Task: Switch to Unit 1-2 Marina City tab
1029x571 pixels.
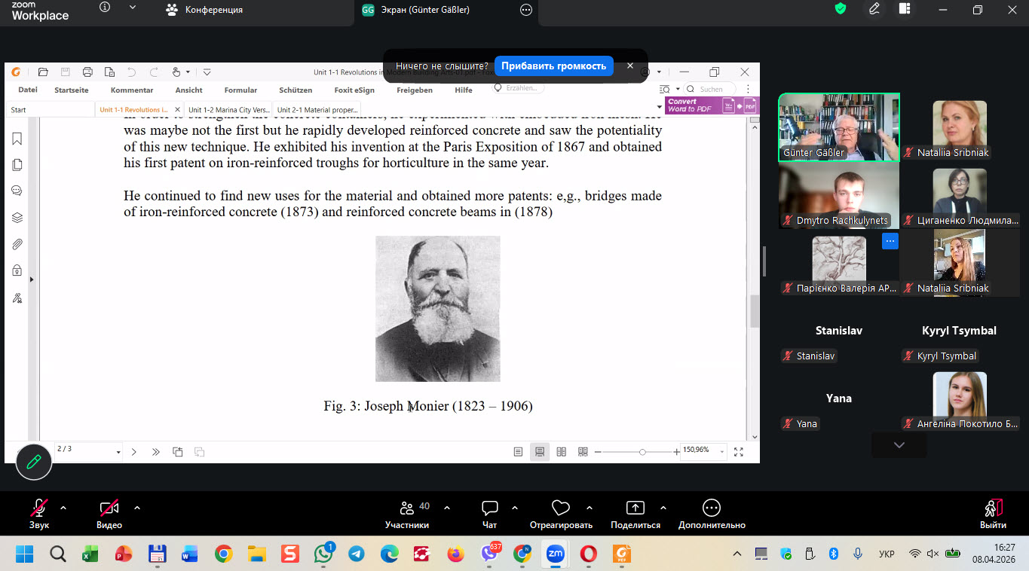Action: click(x=228, y=110)
